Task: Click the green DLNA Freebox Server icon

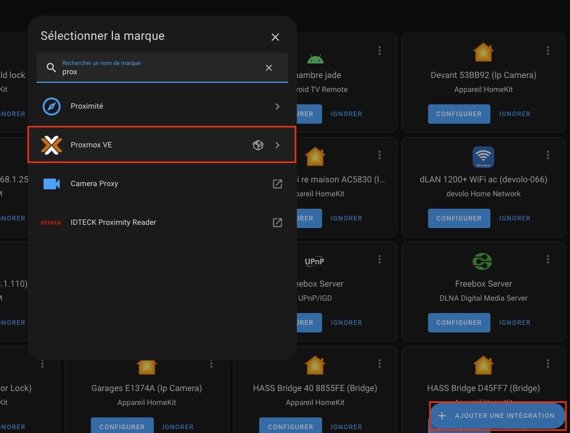Action: coord(482,261)
